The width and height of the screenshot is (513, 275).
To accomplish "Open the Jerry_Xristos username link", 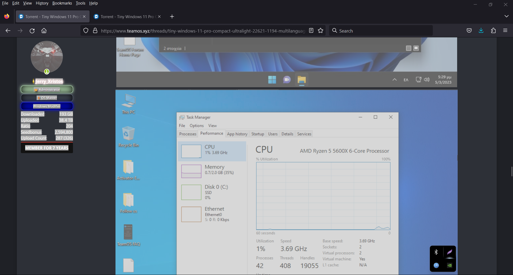I will click(49, 81).
